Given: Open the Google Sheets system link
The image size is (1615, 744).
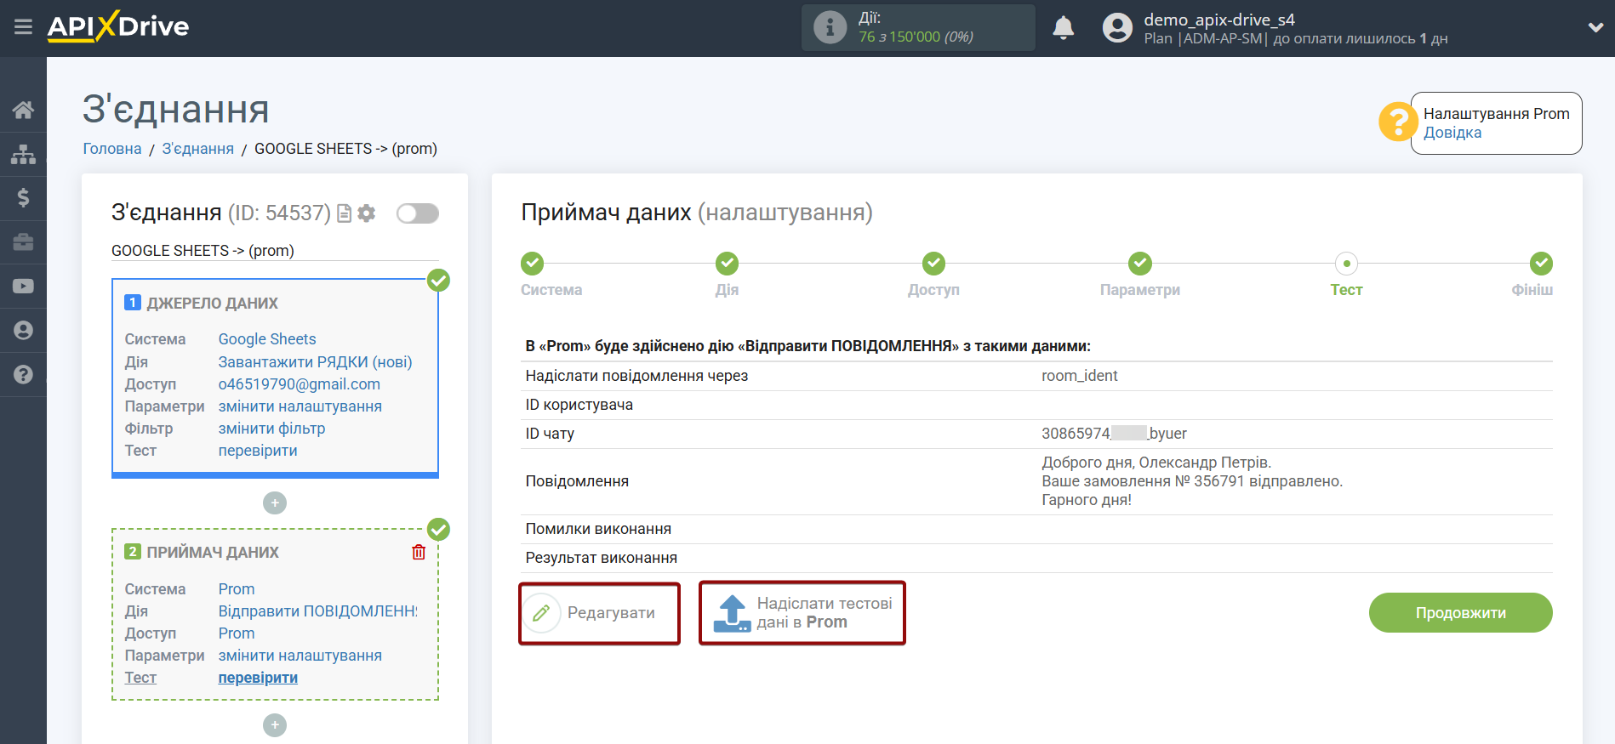Looking at the screenshot, I should tap(267, 339).
